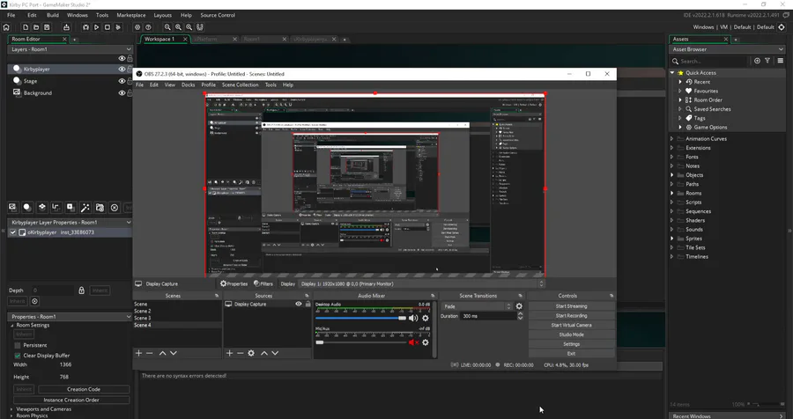Toggle all-layers visibility eye above layer list

122,59
